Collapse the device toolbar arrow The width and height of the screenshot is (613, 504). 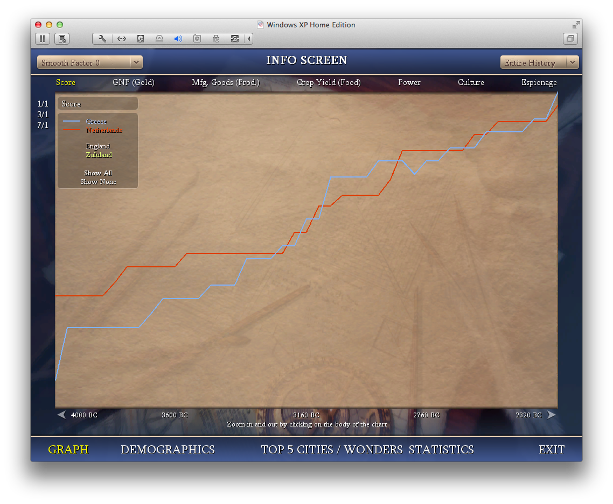249,39
